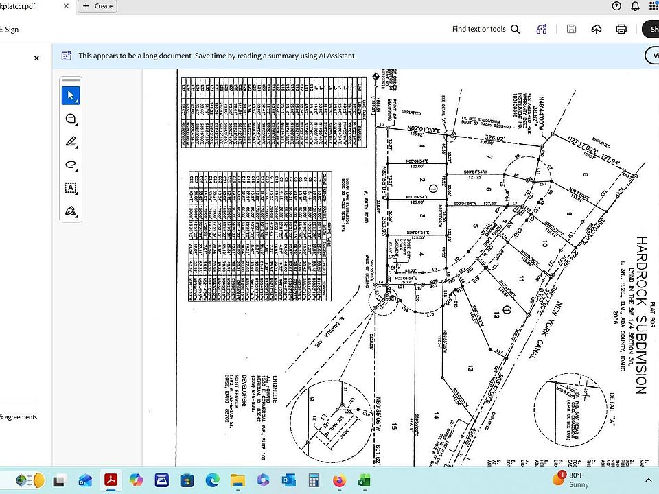659x494 pixels.
Task: Create a new tab with Create button
Action: pos(97,6)
